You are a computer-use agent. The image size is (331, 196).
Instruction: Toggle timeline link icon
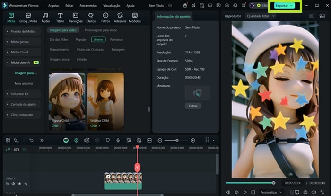coord(8,150)
